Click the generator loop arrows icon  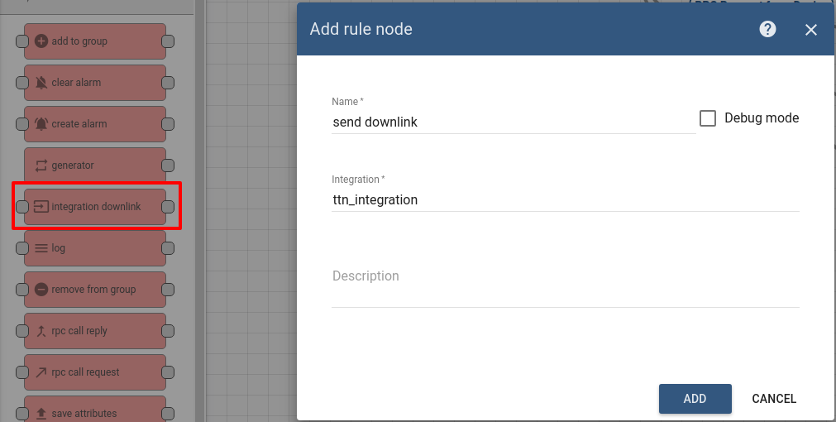point(41,165)
